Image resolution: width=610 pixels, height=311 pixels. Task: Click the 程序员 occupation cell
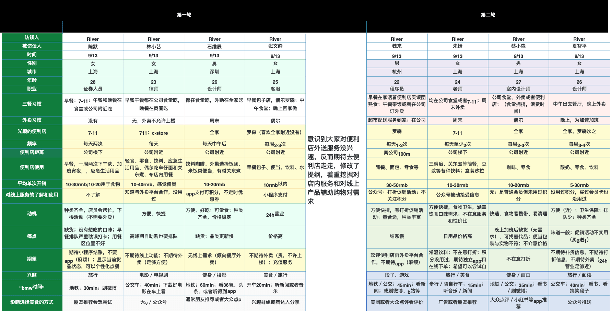(397, 89)
